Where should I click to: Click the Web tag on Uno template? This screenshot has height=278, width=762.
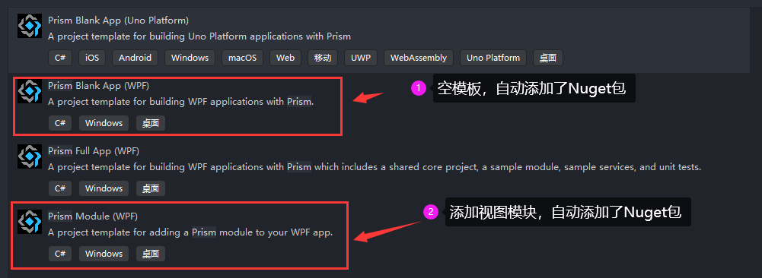[285, 58]
